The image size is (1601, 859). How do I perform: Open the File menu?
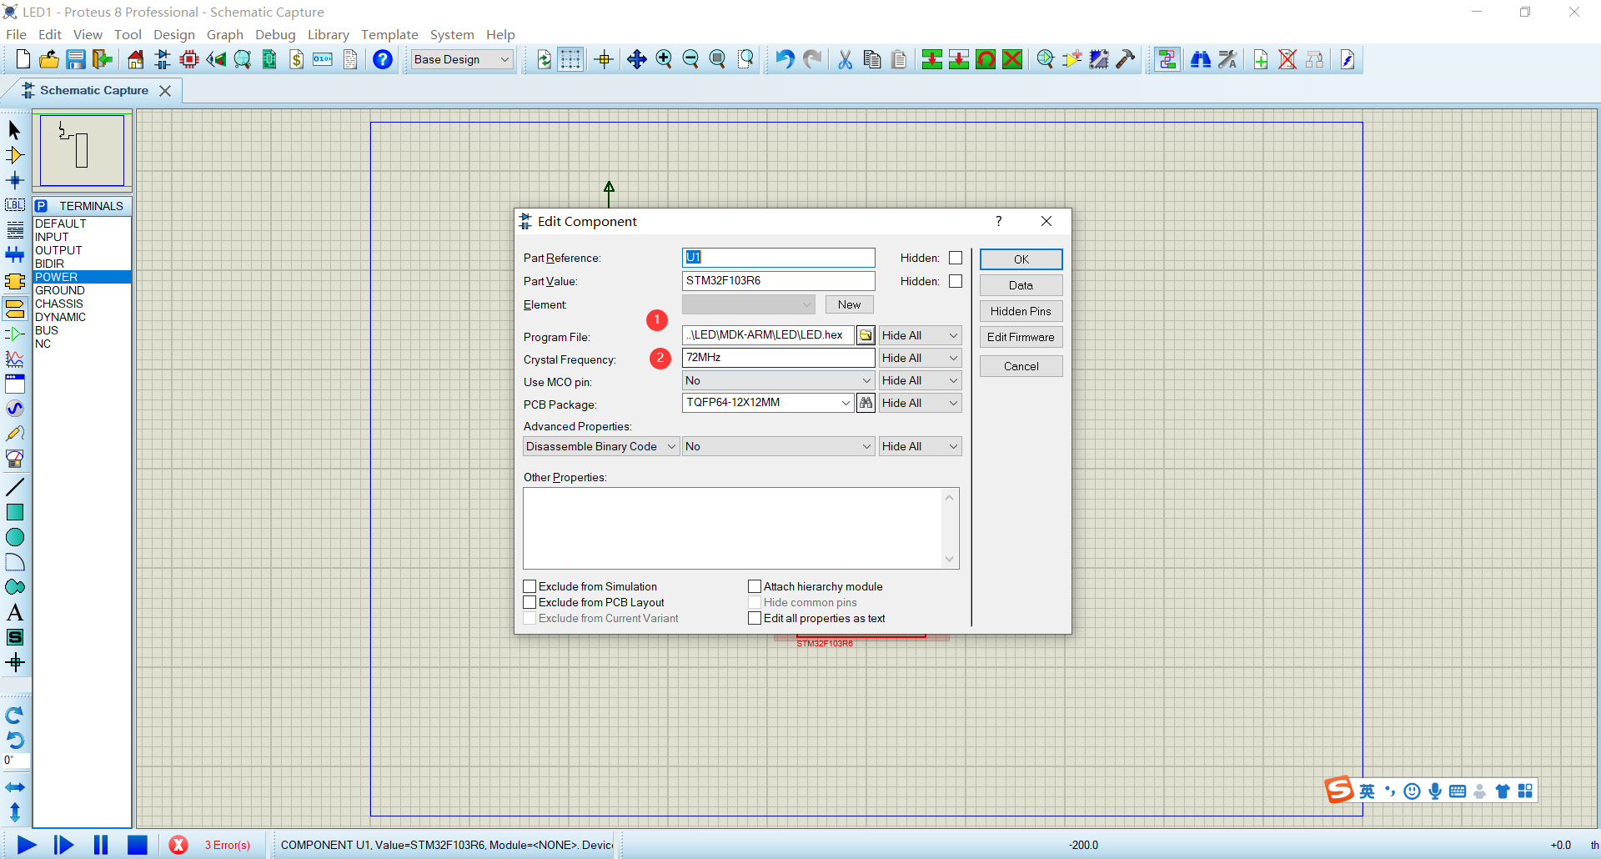[x=16, y=34]
